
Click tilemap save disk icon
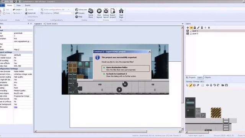click(226, 85)
